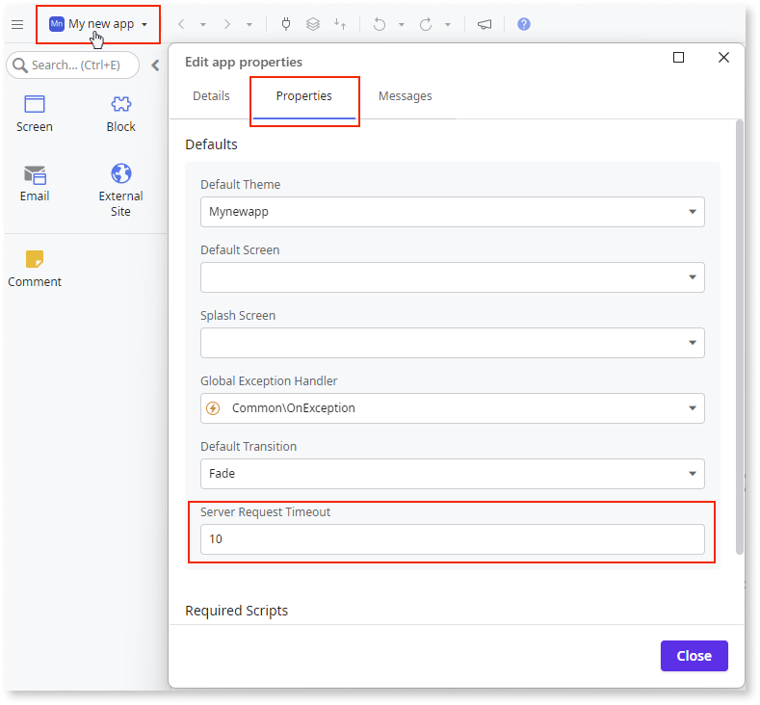Add a Screen element

(35, 113)
